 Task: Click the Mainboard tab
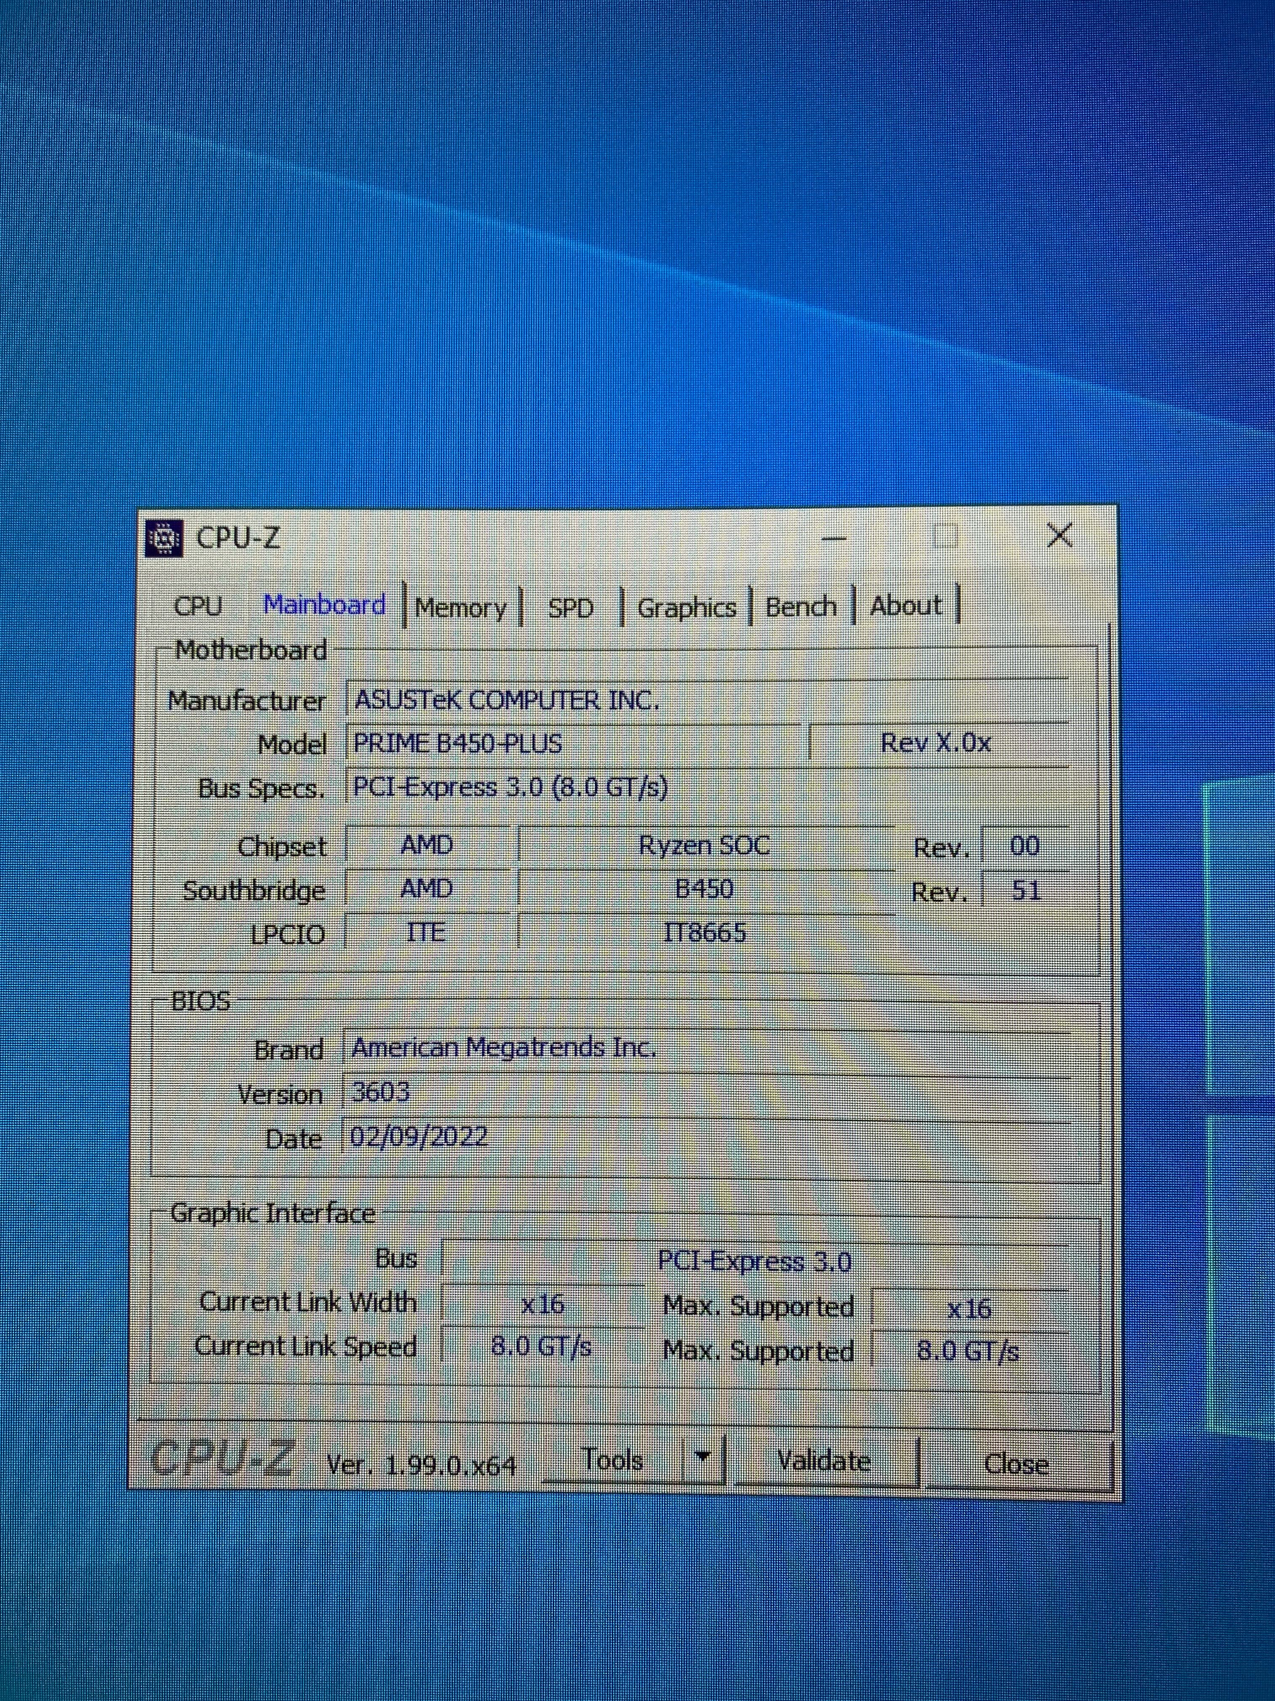pos(324,605)
